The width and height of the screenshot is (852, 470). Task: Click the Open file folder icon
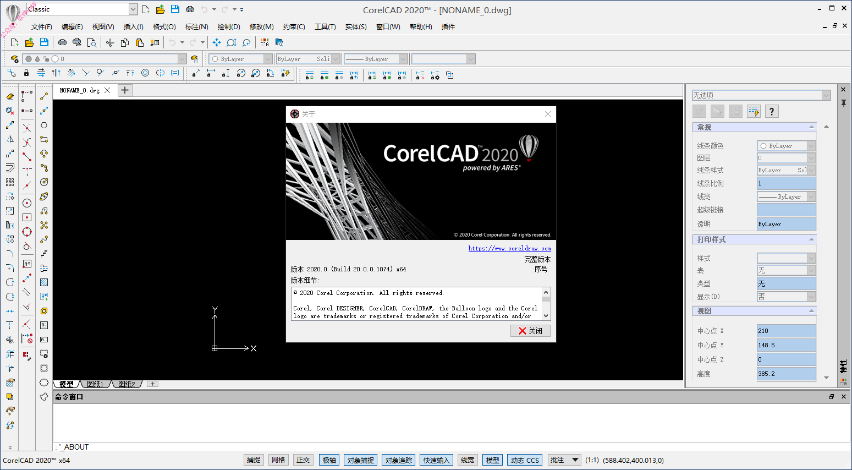(x=29, y=42)
